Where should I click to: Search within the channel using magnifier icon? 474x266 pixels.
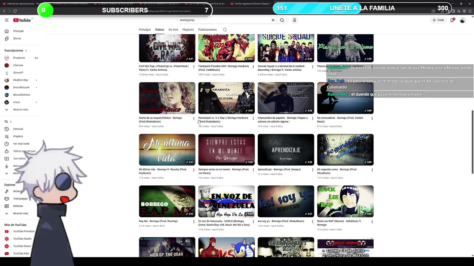click(x=225, y=30)
